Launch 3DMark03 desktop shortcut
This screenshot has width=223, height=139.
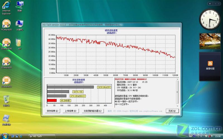(6, 82)
